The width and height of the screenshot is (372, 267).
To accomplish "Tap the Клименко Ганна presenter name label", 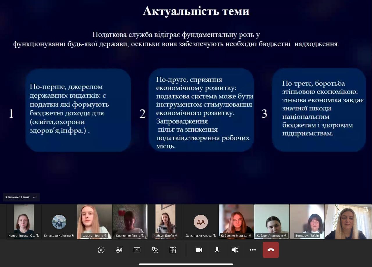I will [x=17, y=197].
